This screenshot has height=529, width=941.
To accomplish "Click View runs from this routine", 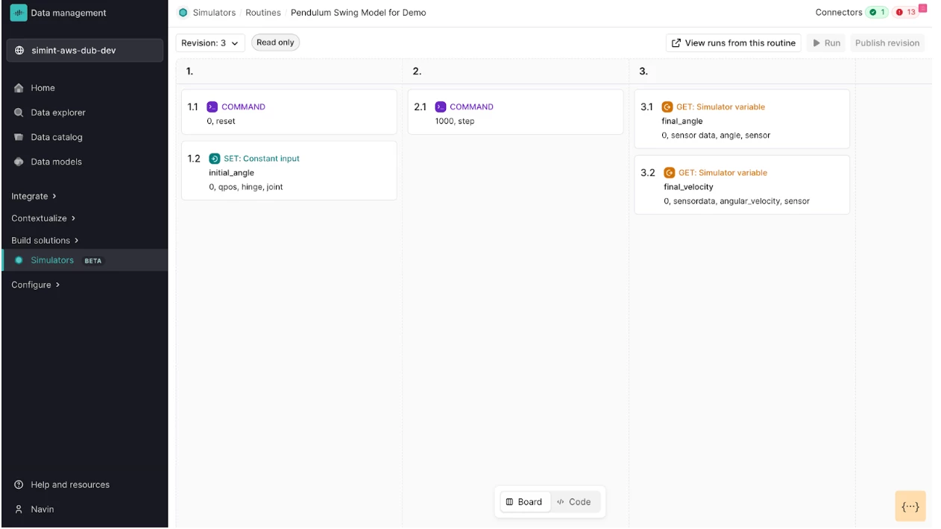I will 734,43.
